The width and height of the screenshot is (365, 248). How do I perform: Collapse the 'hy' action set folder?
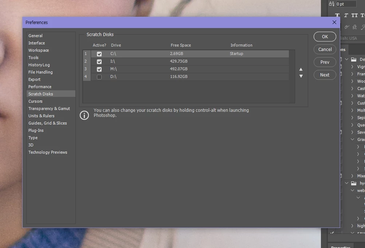347,183
